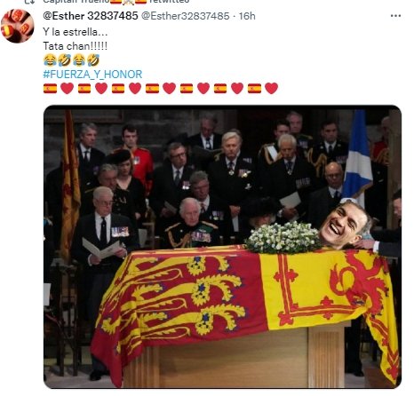Click the Capitán Trueno retweeter name
The image size is (414, 396).
tap(76, 2)
